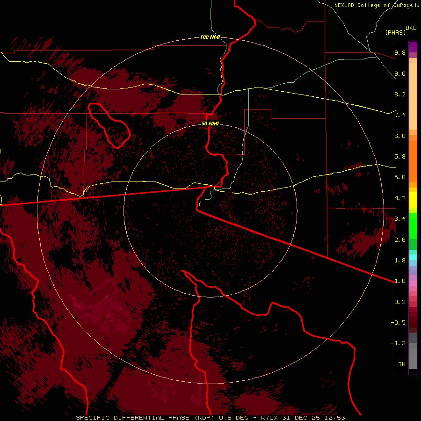Screen dimensions: 421x421
Task: Click the 5.0 value on the color scale
Action: [400, 177]
